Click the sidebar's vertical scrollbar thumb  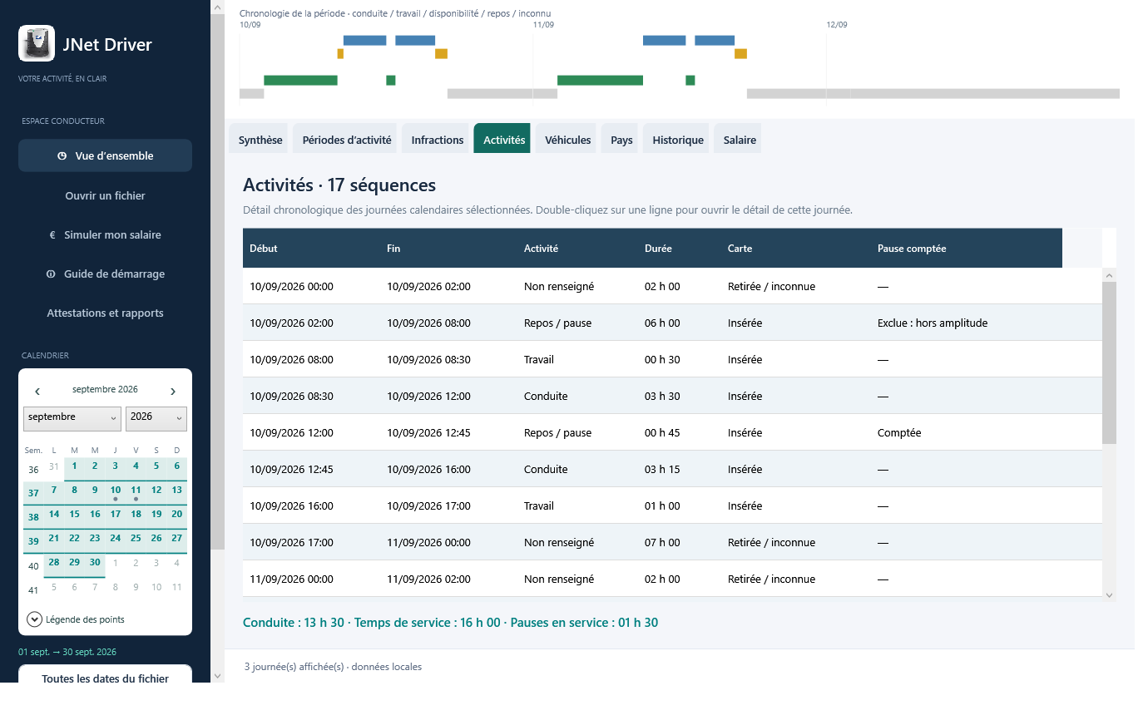[217, 281]
